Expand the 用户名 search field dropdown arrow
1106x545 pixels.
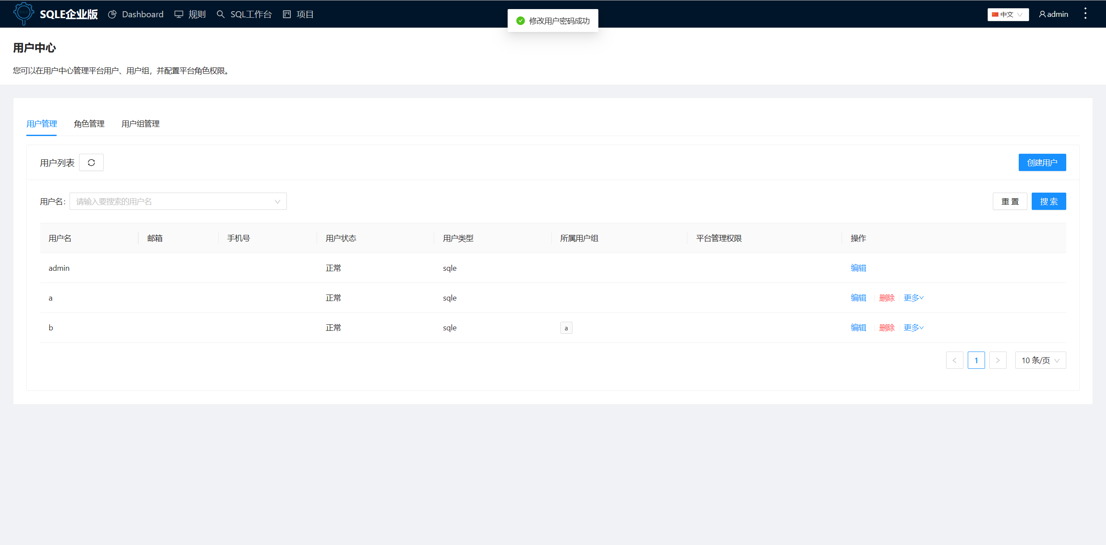(277, 201)
